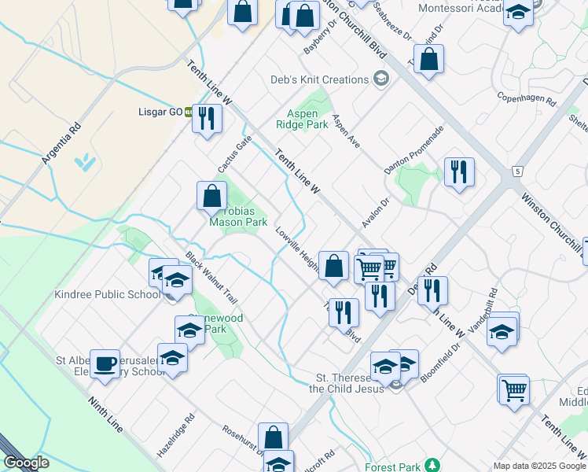Open the cafe cup marker near Ninth Line

click(105, 365)
